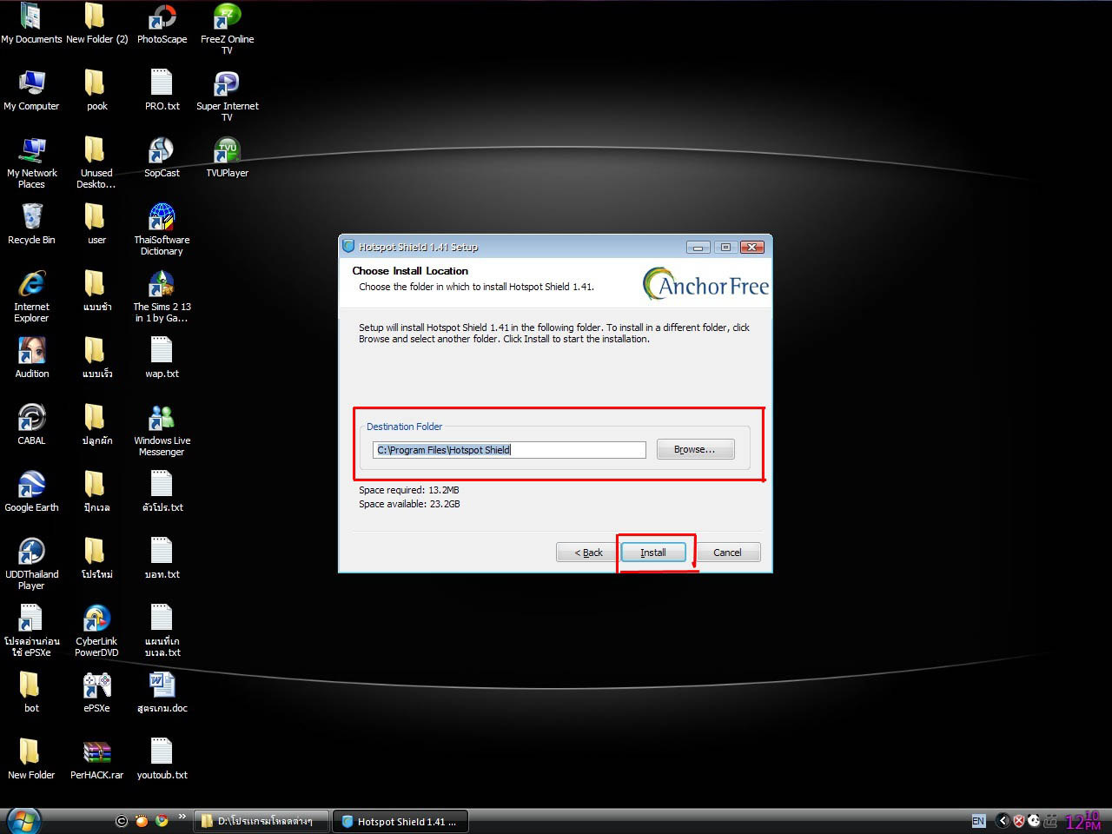Screen dimensions: 1112x834
Task: Go Back in the setup wizard
Action: [x=588, y=553]
